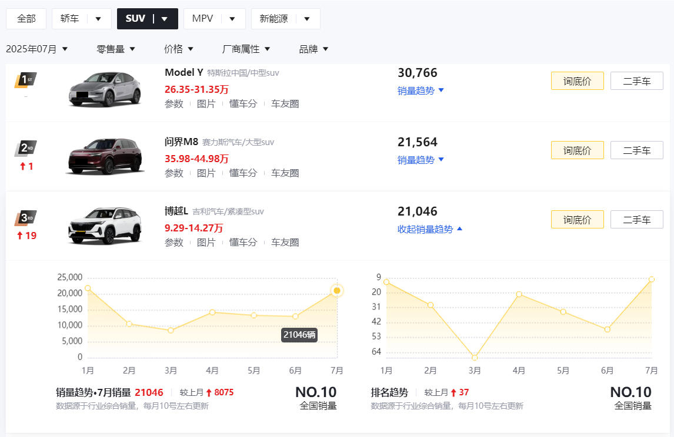The width and height of the screenshot is (674, 437).
Task: Open 懂车分 for 问界M8
Action: click(x=243, y=173)
